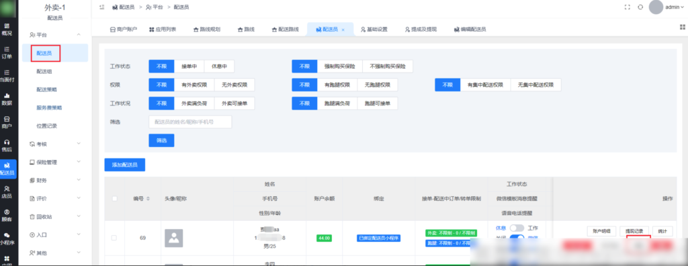Open the tab grid icon at far right
Viewport: 688px width, 266px height.
click(683, 27)
